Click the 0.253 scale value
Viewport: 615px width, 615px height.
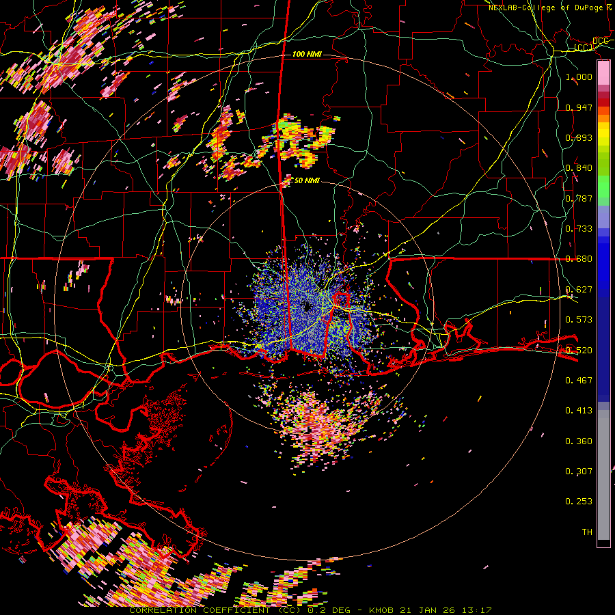point(579,501)
